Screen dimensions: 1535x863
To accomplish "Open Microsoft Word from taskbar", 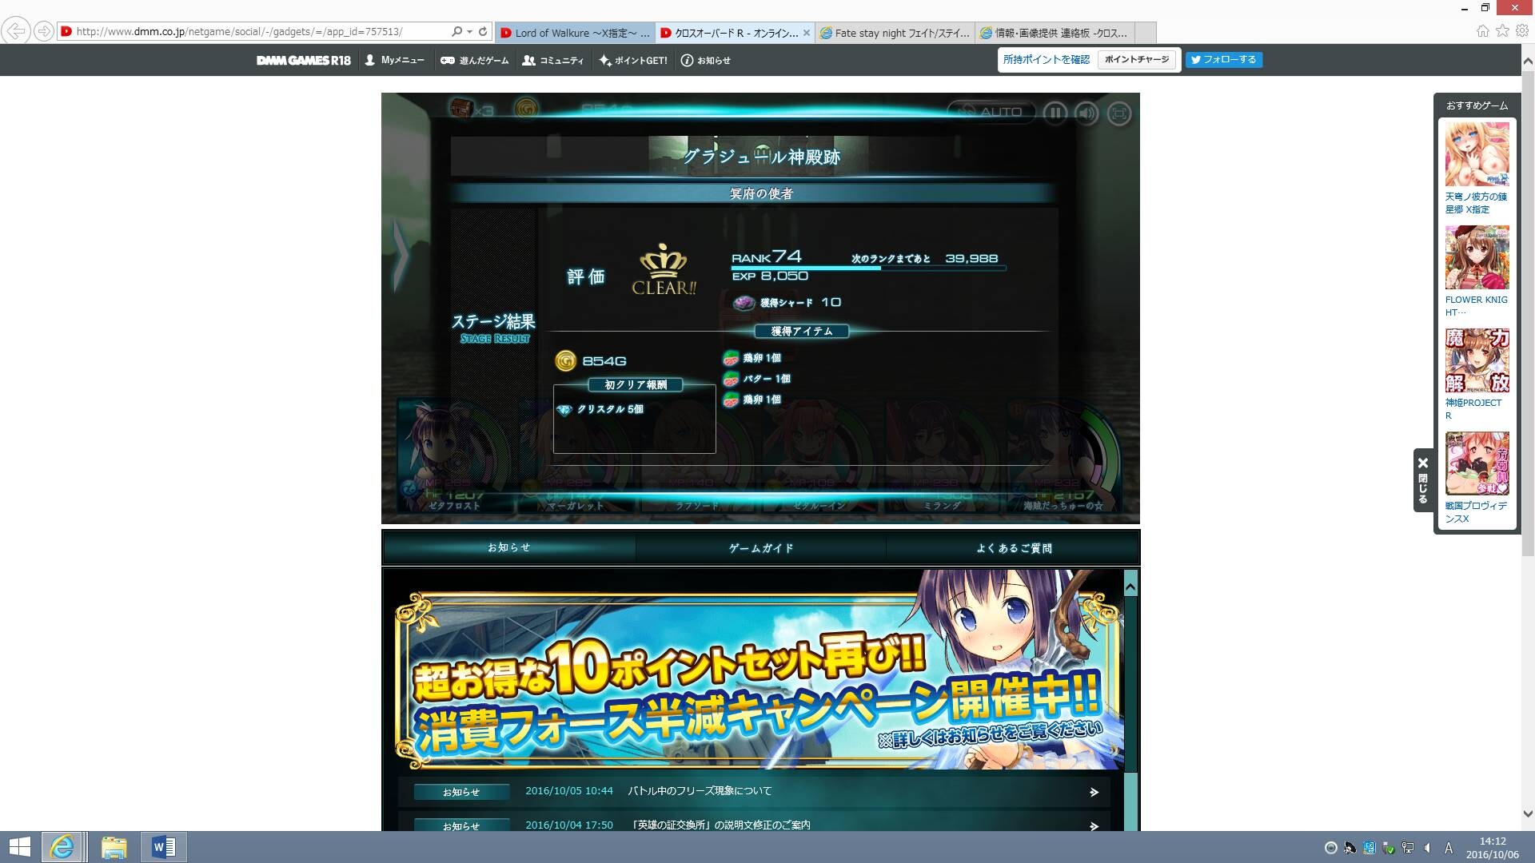I will [164, 847].
